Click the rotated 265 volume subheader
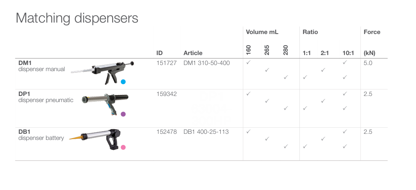Image resolution: width=416 pixels, height=190 pixels. point(267,50)
